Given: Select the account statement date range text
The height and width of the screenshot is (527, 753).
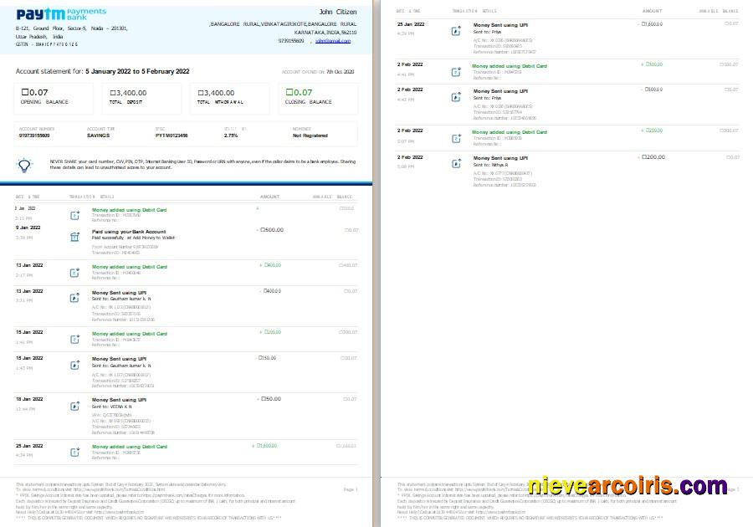Looking at the screenshot, I should click(x=134, y=71).
